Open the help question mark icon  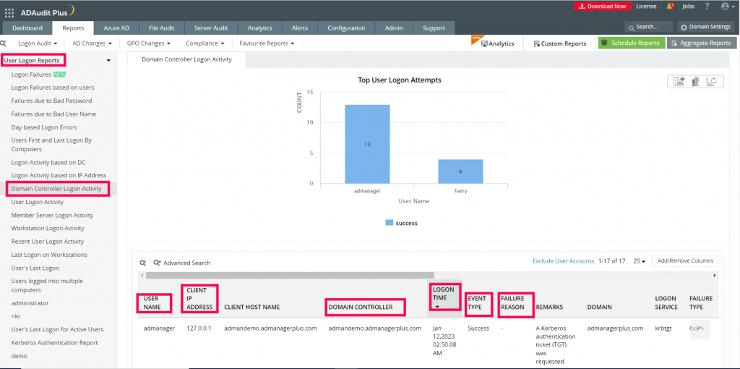(x=707, y=6)
